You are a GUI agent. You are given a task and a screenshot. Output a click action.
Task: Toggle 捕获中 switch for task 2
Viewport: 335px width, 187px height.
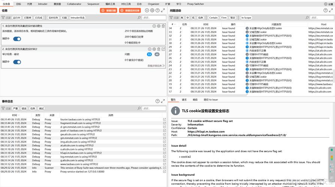click(17, 62)
